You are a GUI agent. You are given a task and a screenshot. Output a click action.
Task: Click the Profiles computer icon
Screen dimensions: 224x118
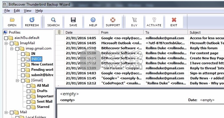[5, 32]
